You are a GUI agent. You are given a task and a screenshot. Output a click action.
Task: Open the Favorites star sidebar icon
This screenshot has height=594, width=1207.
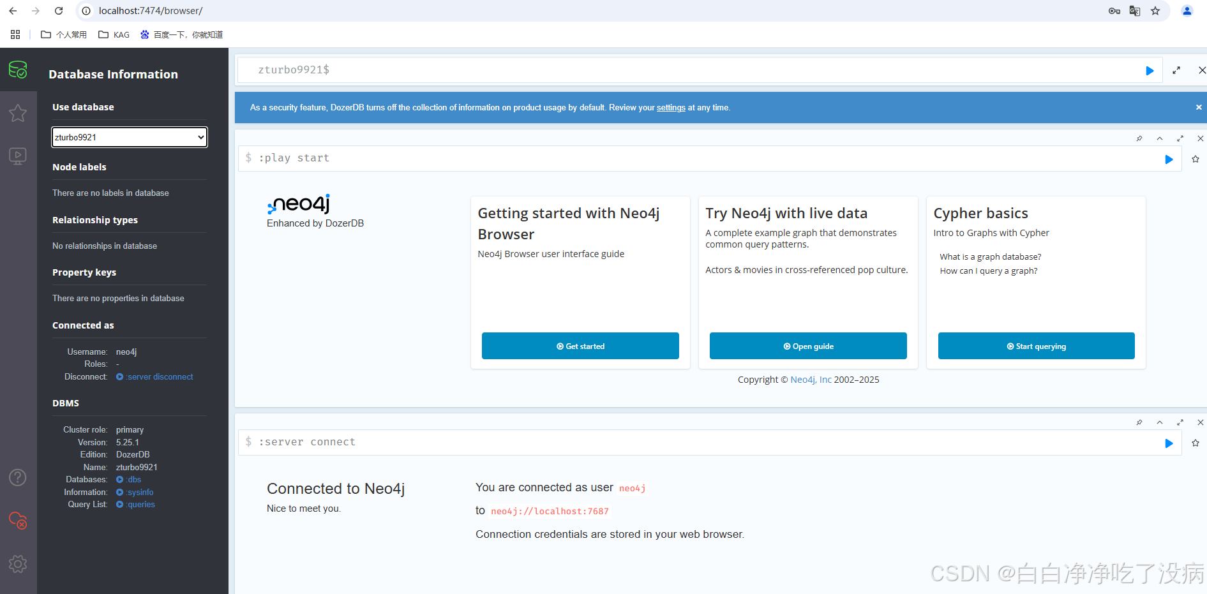[18, 113]
